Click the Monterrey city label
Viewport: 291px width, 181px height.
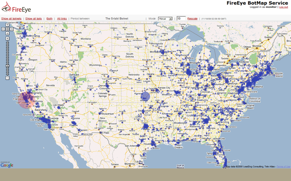[130, 164]
